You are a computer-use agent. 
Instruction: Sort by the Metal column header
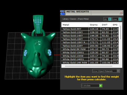[75, 25]
